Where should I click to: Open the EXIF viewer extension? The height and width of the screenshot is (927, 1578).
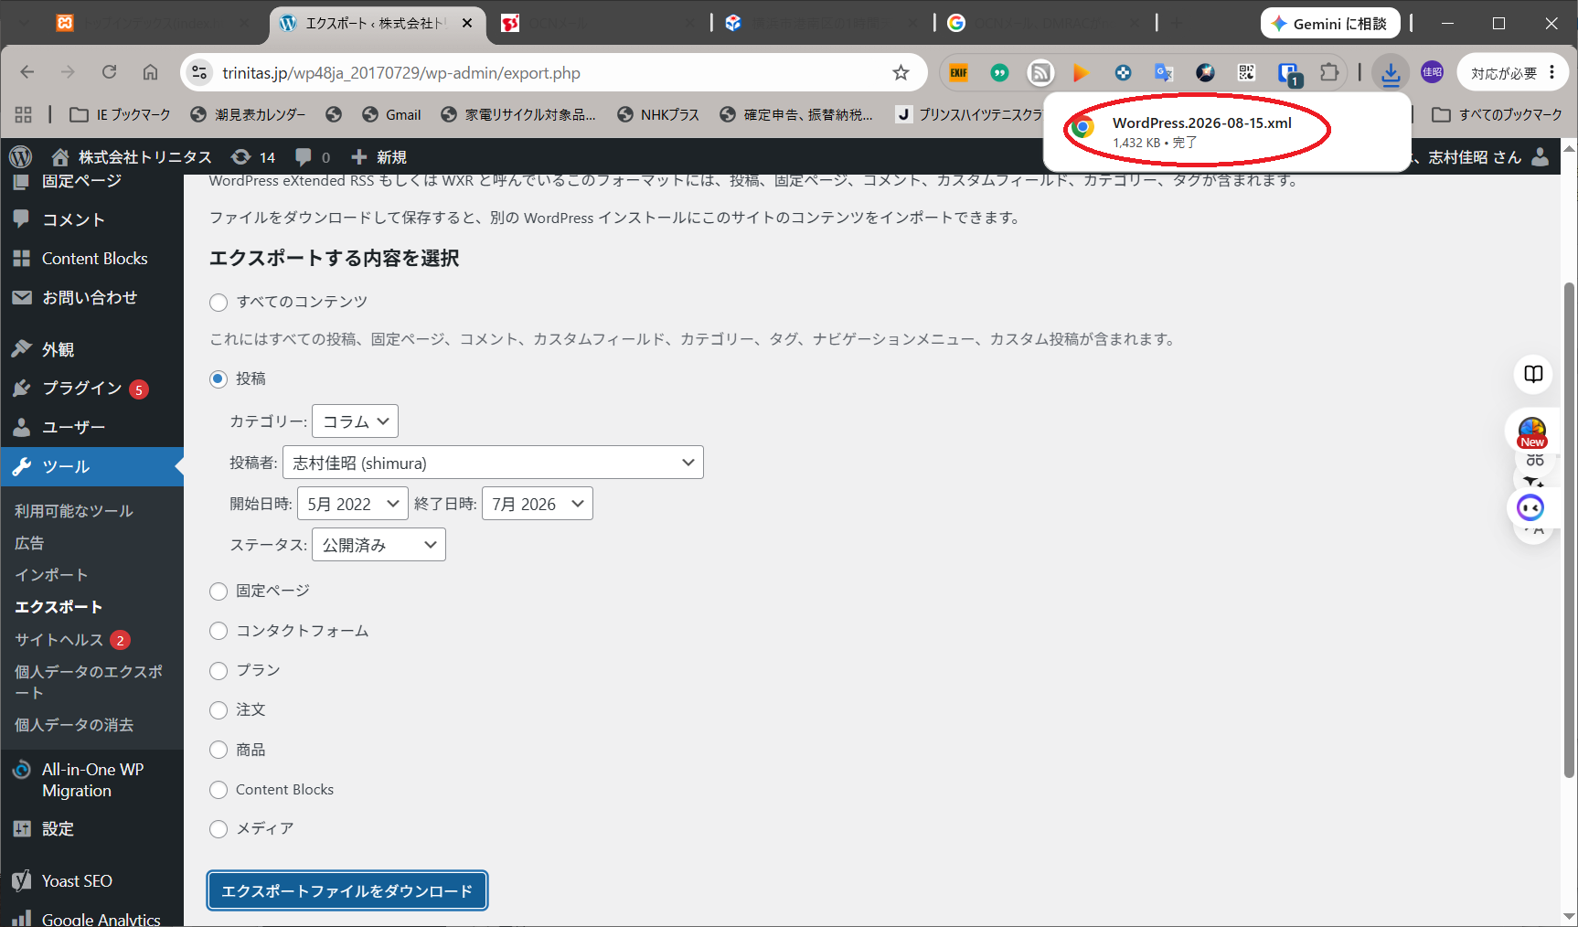pyautogui.click(x=958, y=73)
